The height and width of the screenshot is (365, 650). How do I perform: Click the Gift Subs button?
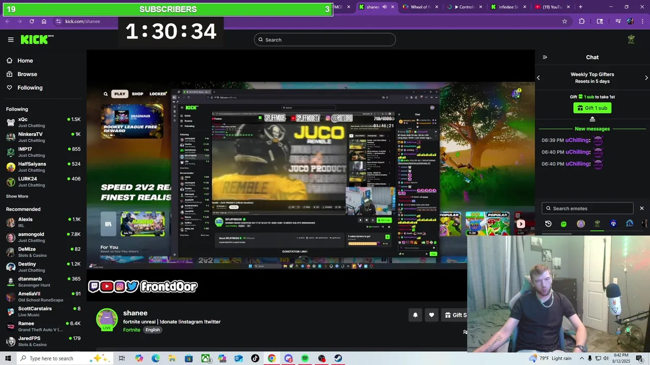455,315
